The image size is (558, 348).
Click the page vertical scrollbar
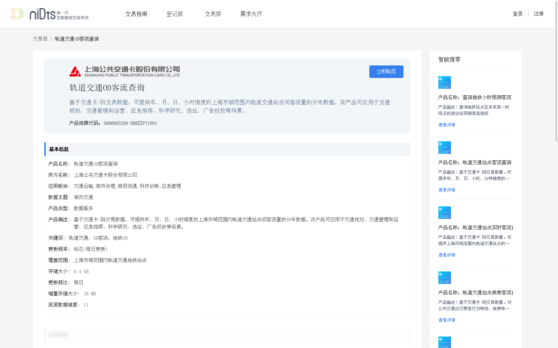point(556,71)
